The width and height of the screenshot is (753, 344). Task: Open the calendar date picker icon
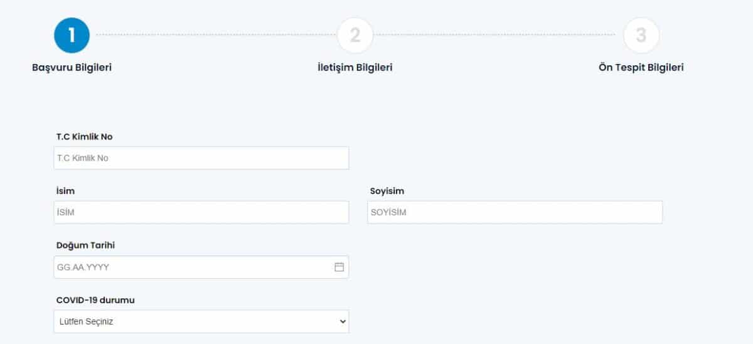(339, 267)
